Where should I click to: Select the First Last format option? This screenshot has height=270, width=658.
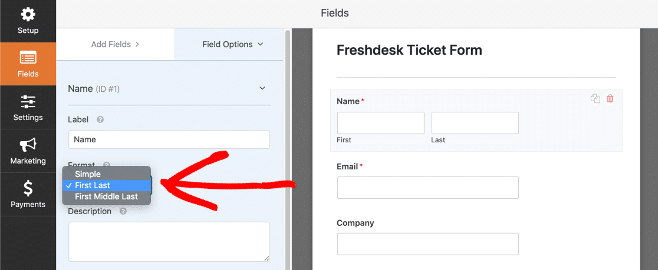coord(93,185)
